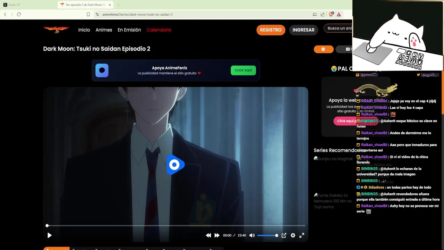Viewport: 444px width, 250px height.
Task: Rewind using the double-left arrow icon
Action: (x=208, y=235)
